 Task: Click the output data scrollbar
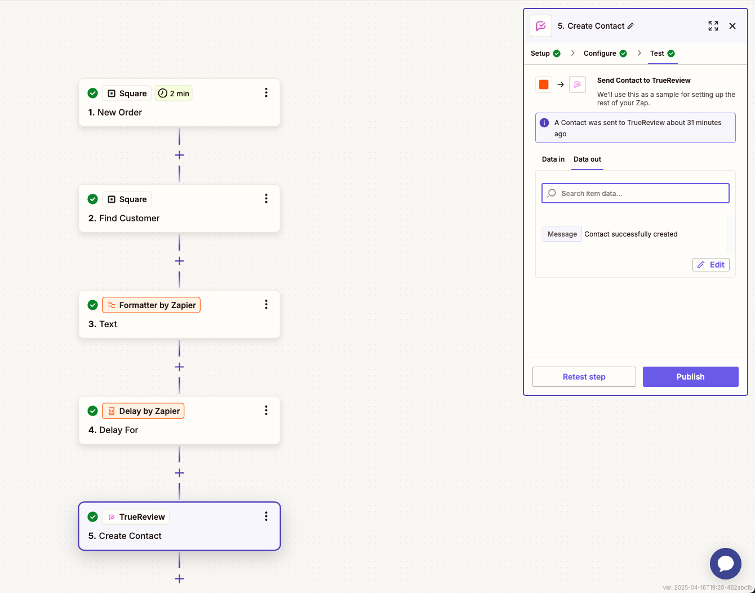point(731,233)
